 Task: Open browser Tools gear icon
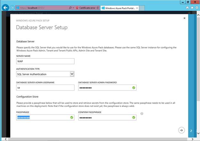pos(197,8)
